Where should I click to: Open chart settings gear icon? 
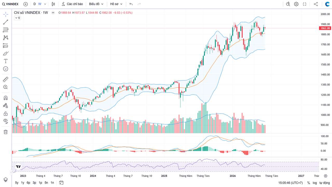click(296, 4)
